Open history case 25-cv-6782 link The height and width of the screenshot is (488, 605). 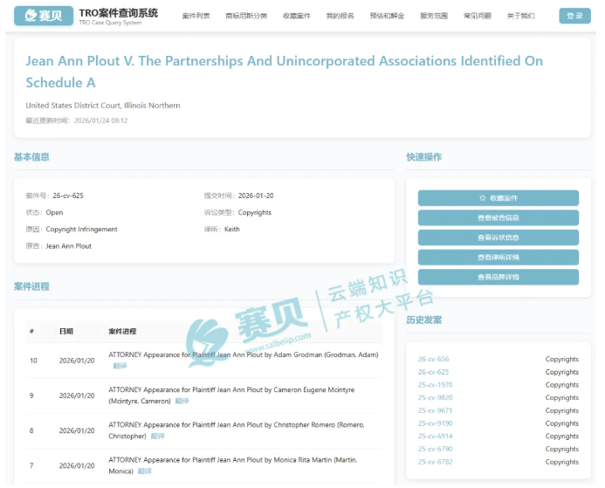coord(435,462)
